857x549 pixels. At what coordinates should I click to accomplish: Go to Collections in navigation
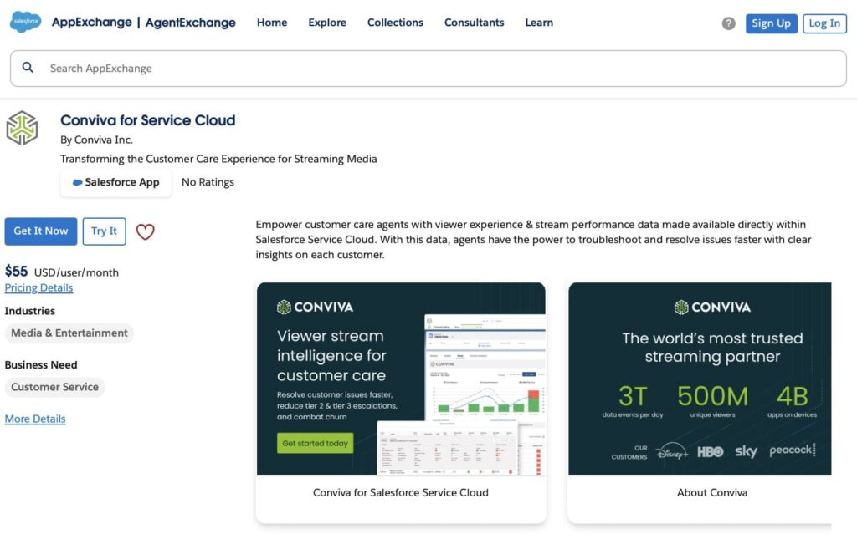[x=395, y=23]
